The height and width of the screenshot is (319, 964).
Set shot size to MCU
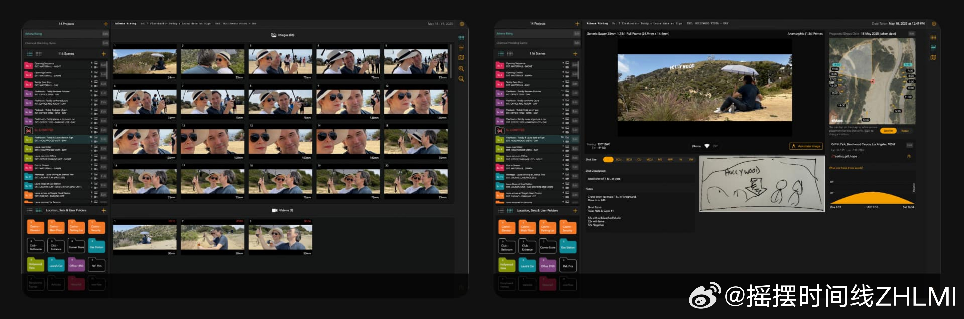click(x=649, y=160)
